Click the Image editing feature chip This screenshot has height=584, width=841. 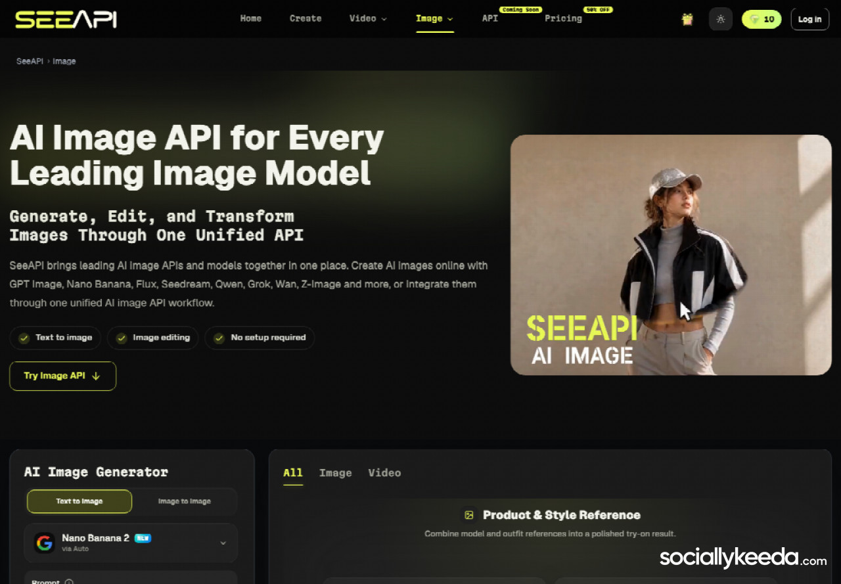coord(152,338)
